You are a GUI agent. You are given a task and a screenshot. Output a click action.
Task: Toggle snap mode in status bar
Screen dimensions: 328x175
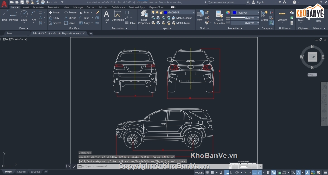213,173
